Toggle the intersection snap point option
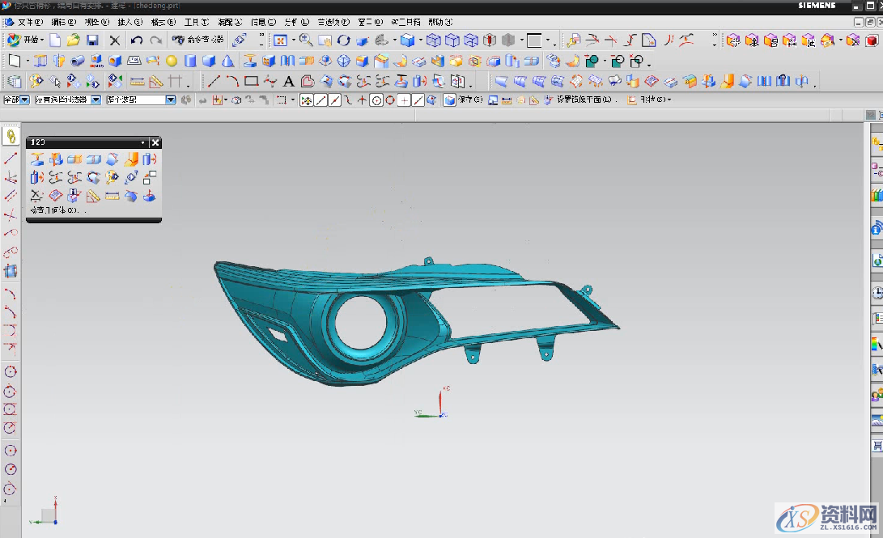883x538 pixels. tap(363, 100)
